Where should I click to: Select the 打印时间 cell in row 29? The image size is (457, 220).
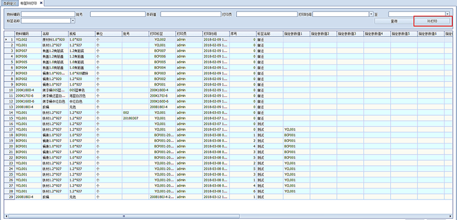click(x=216, y=197)
